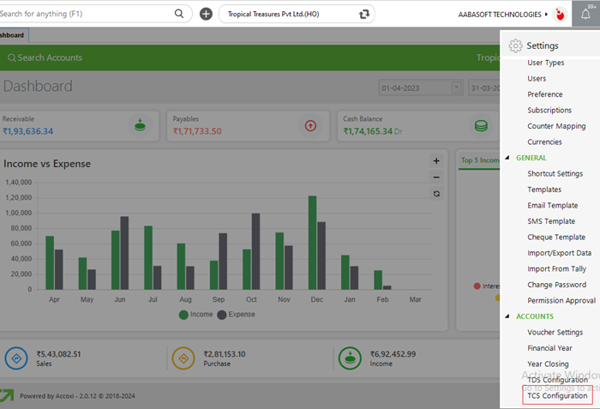
Task: Zoom out chart with minus icon
Action: coord(436,177)
